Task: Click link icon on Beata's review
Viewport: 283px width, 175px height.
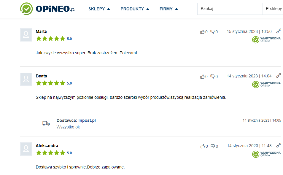Action: [279, 75]
